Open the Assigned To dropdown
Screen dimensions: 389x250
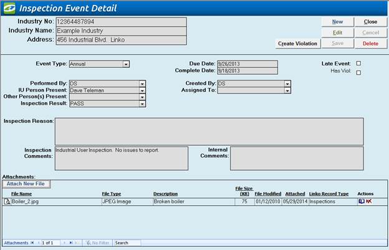(x=287, y=90)
